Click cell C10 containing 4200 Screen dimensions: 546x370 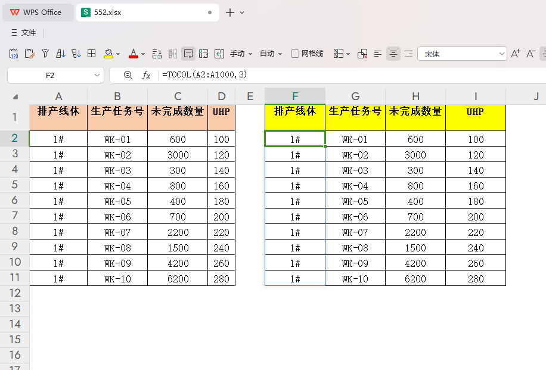coord(178,263)
